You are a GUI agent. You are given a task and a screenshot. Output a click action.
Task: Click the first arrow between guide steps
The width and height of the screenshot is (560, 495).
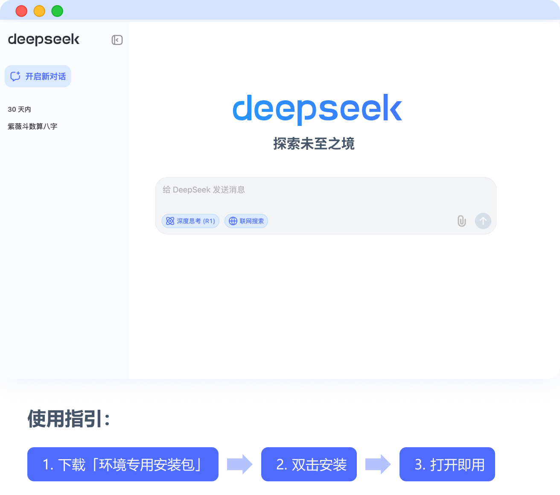(239, 464)
